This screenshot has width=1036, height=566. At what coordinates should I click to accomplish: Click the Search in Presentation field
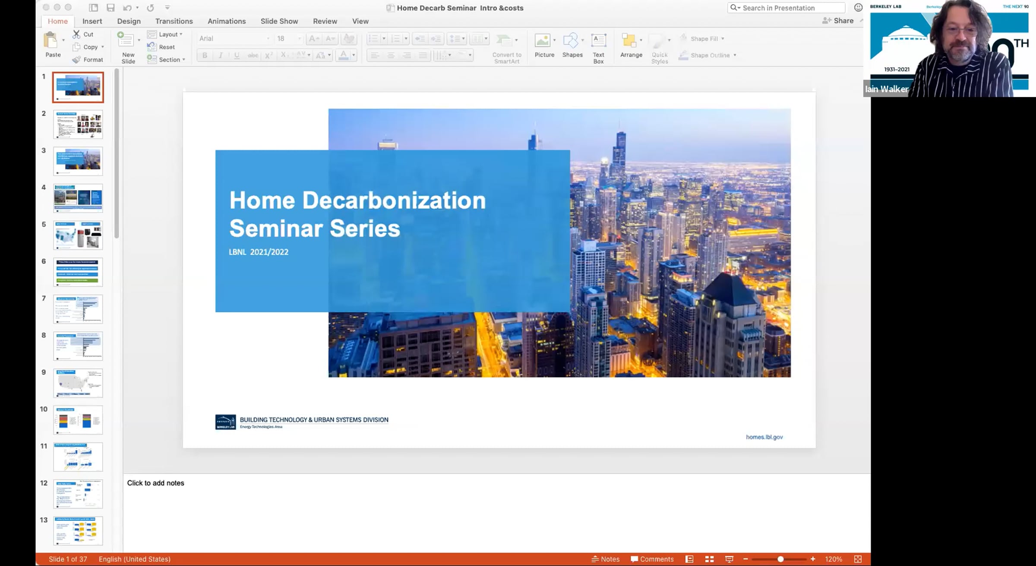[786, 8]
